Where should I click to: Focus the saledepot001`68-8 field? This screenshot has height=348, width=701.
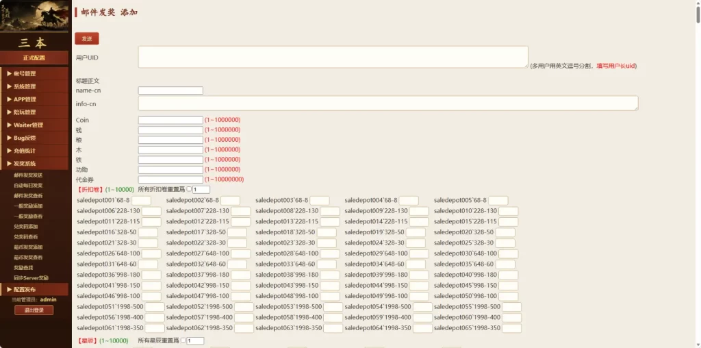tap(141, 201)
